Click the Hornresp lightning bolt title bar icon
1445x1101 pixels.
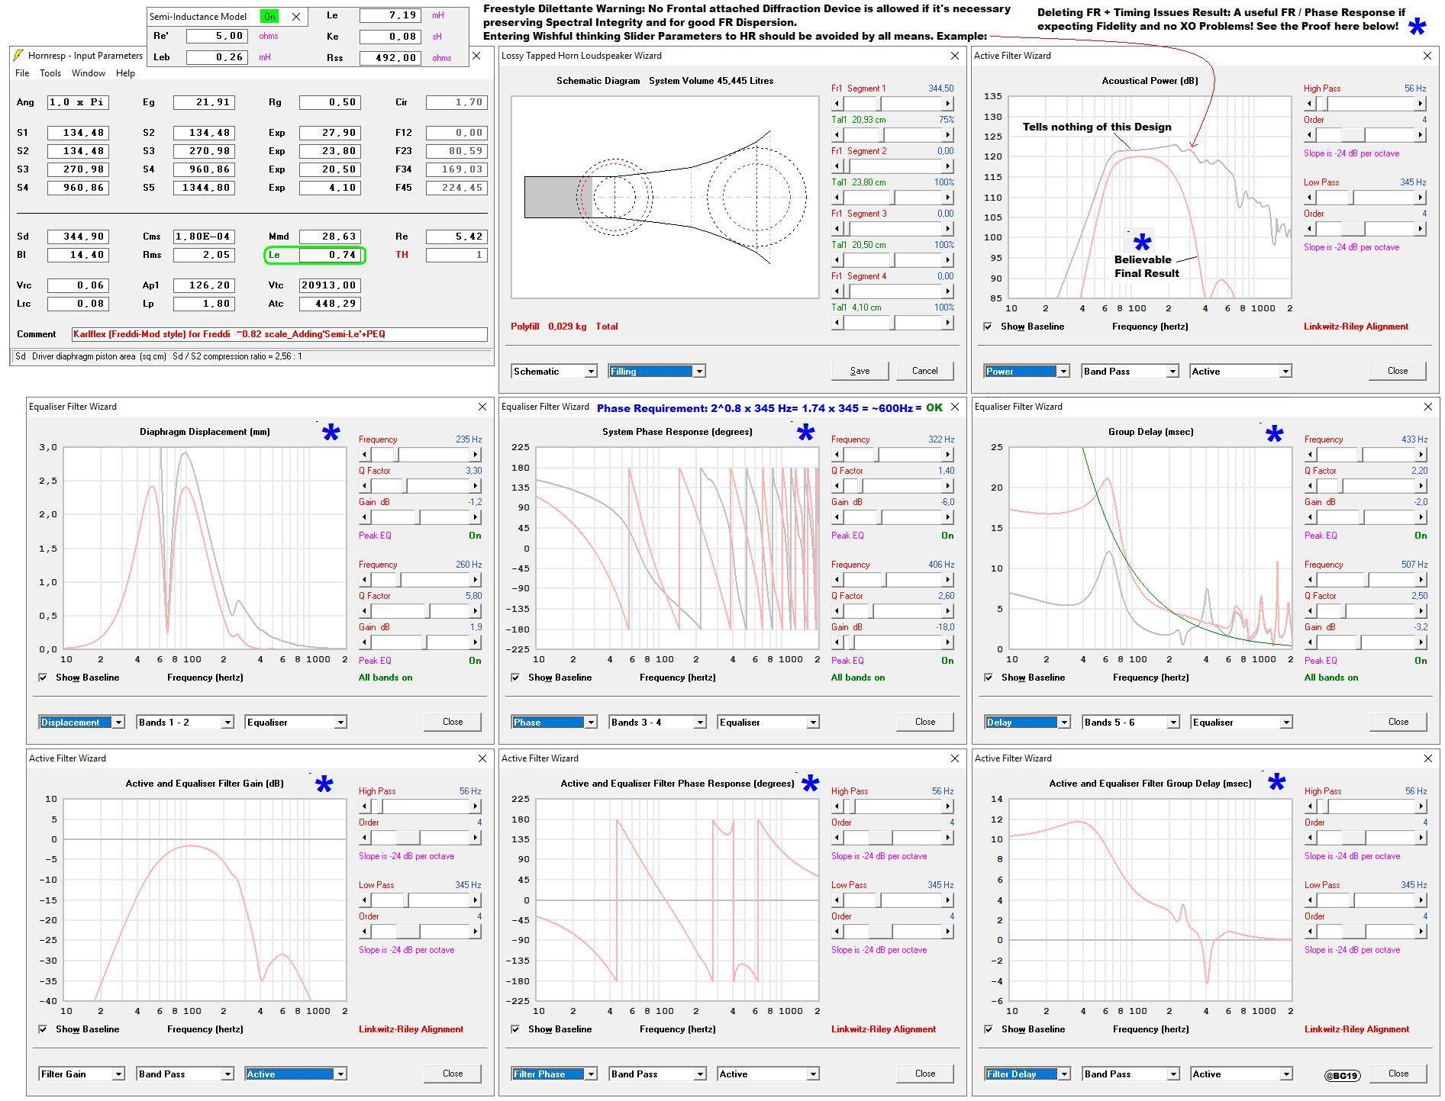18,56
